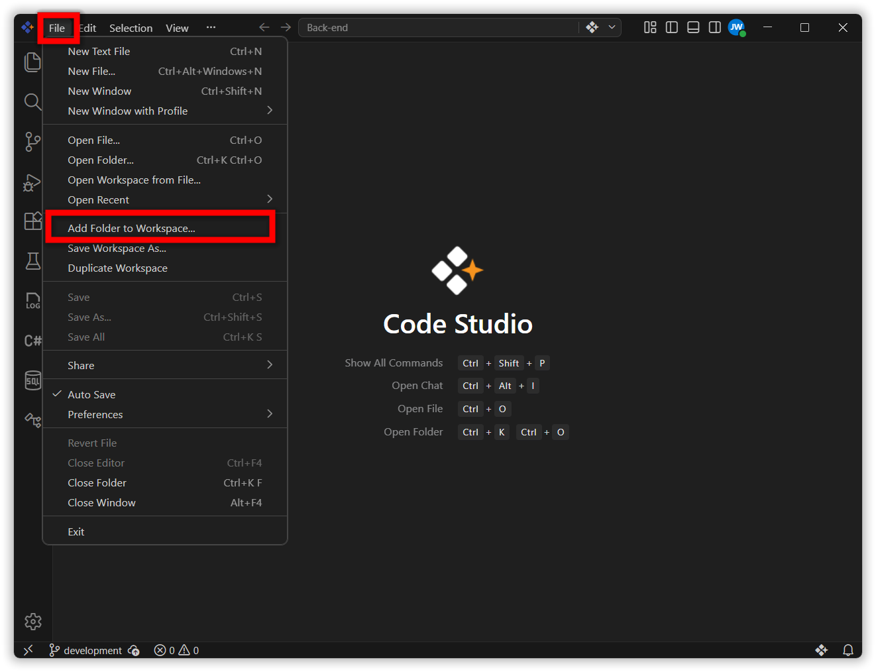Click the publish to cloud status icon
The width and height of the screenshot is (876, 672).
coord(134,650)
